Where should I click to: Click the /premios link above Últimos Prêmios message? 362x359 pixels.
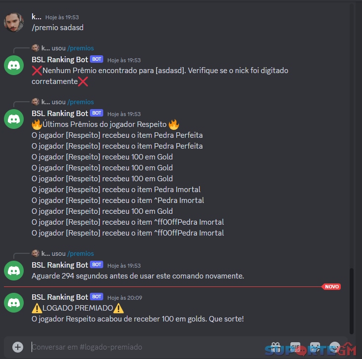coord(80,102)
